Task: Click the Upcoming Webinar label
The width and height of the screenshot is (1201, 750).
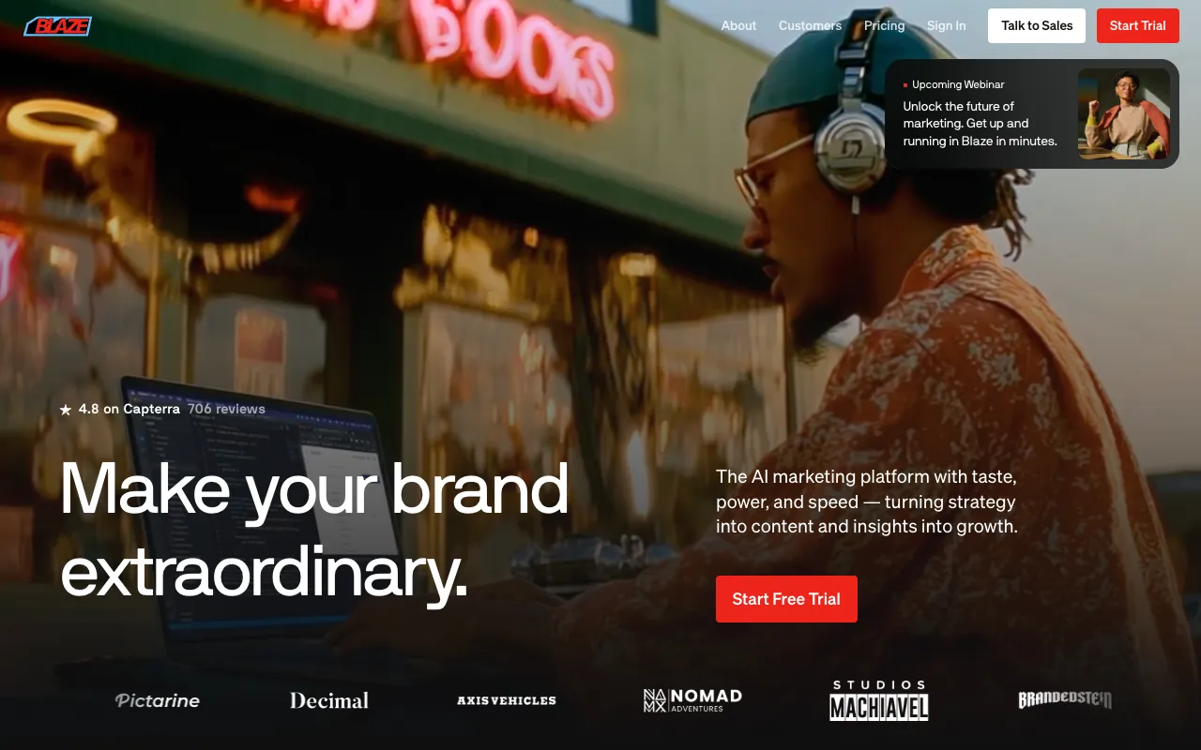Action: 958,84
